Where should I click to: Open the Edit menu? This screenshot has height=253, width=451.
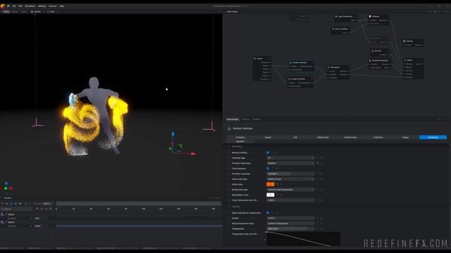[20, 6]
